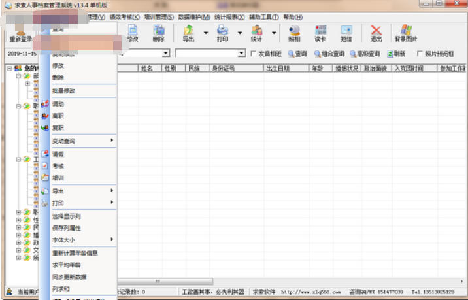Toggle the 照片预览框 checkbox
The height and width of the screenshot is (300, 468).
click(x=420, y=54)
